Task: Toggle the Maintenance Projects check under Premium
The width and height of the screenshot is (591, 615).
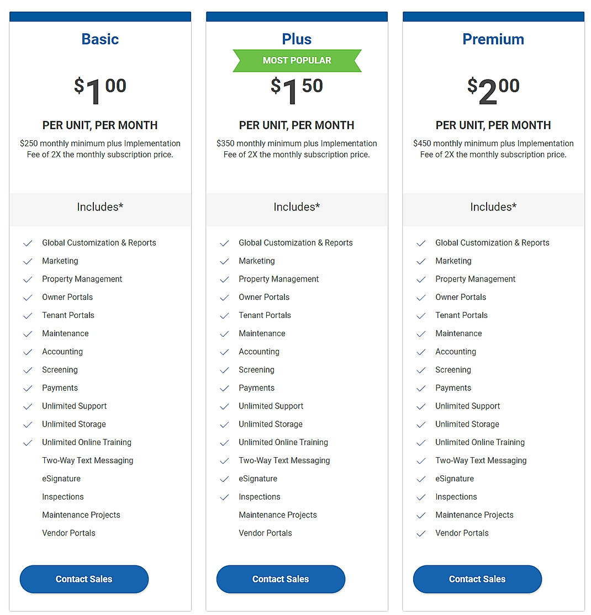Action: click(x=421, y=515)
